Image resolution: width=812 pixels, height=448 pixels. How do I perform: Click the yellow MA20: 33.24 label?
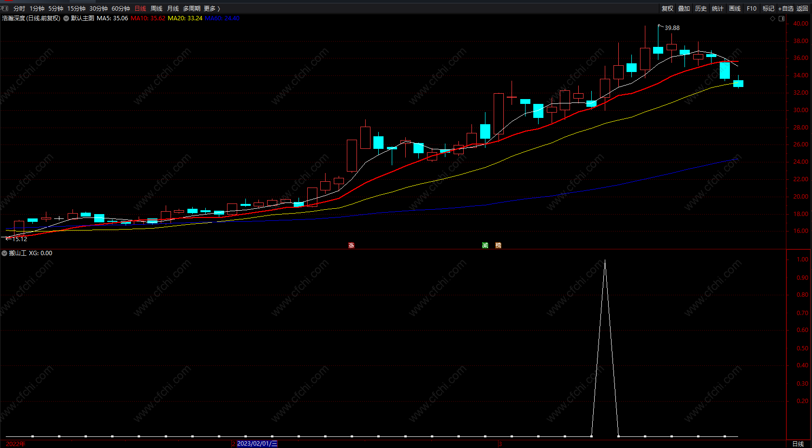185,18
